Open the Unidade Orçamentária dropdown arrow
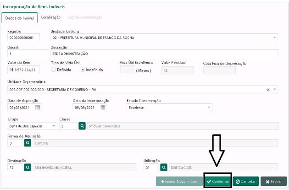Image resolution: width=289 pixels, height=190 pixels. [x=274, y=90]
